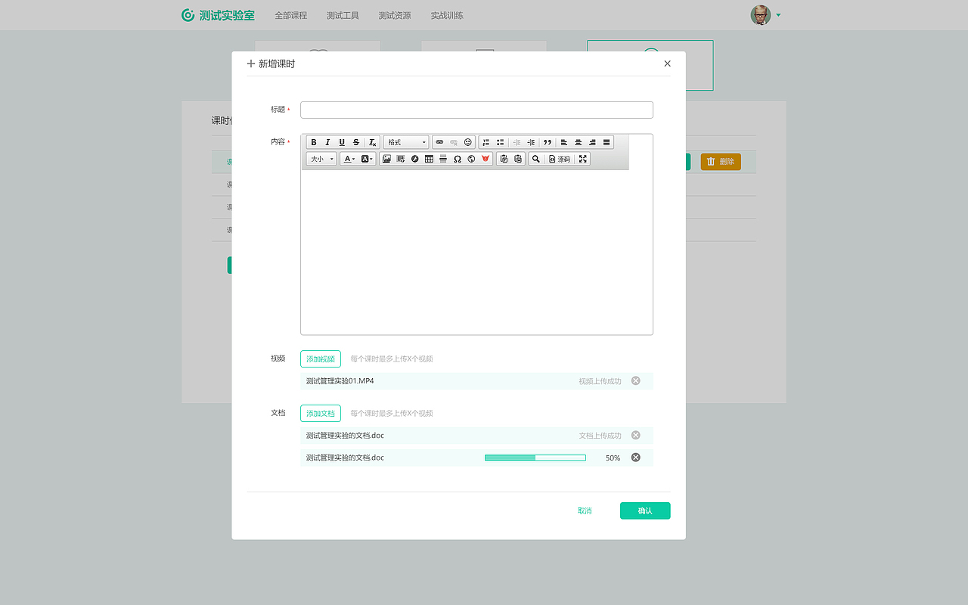Open the 测试工具 menu

[343, 15]
